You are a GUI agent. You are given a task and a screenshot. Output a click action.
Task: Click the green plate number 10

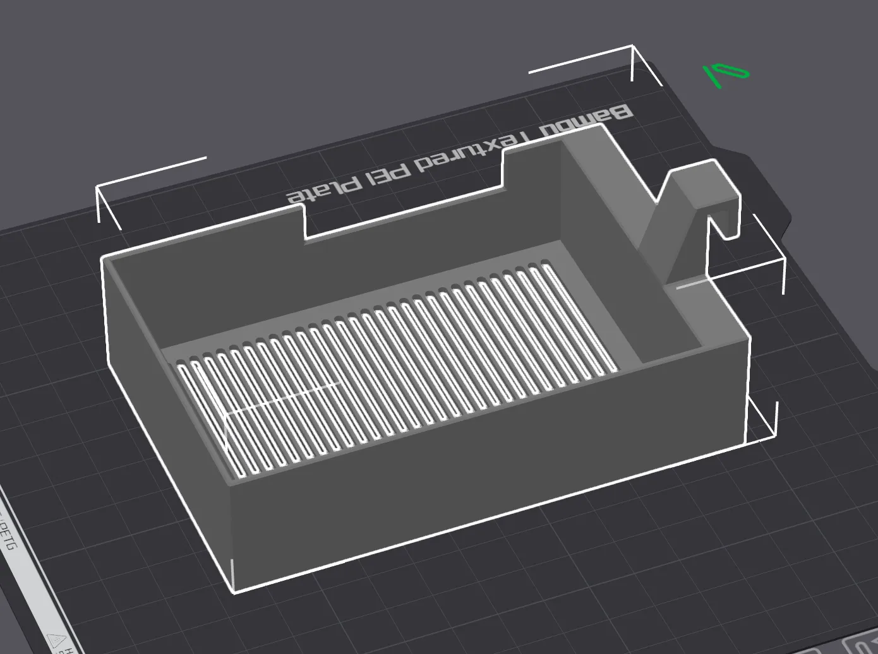coord(726,74)
